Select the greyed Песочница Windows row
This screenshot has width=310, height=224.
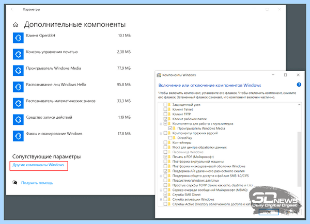(x=188, y=152)
